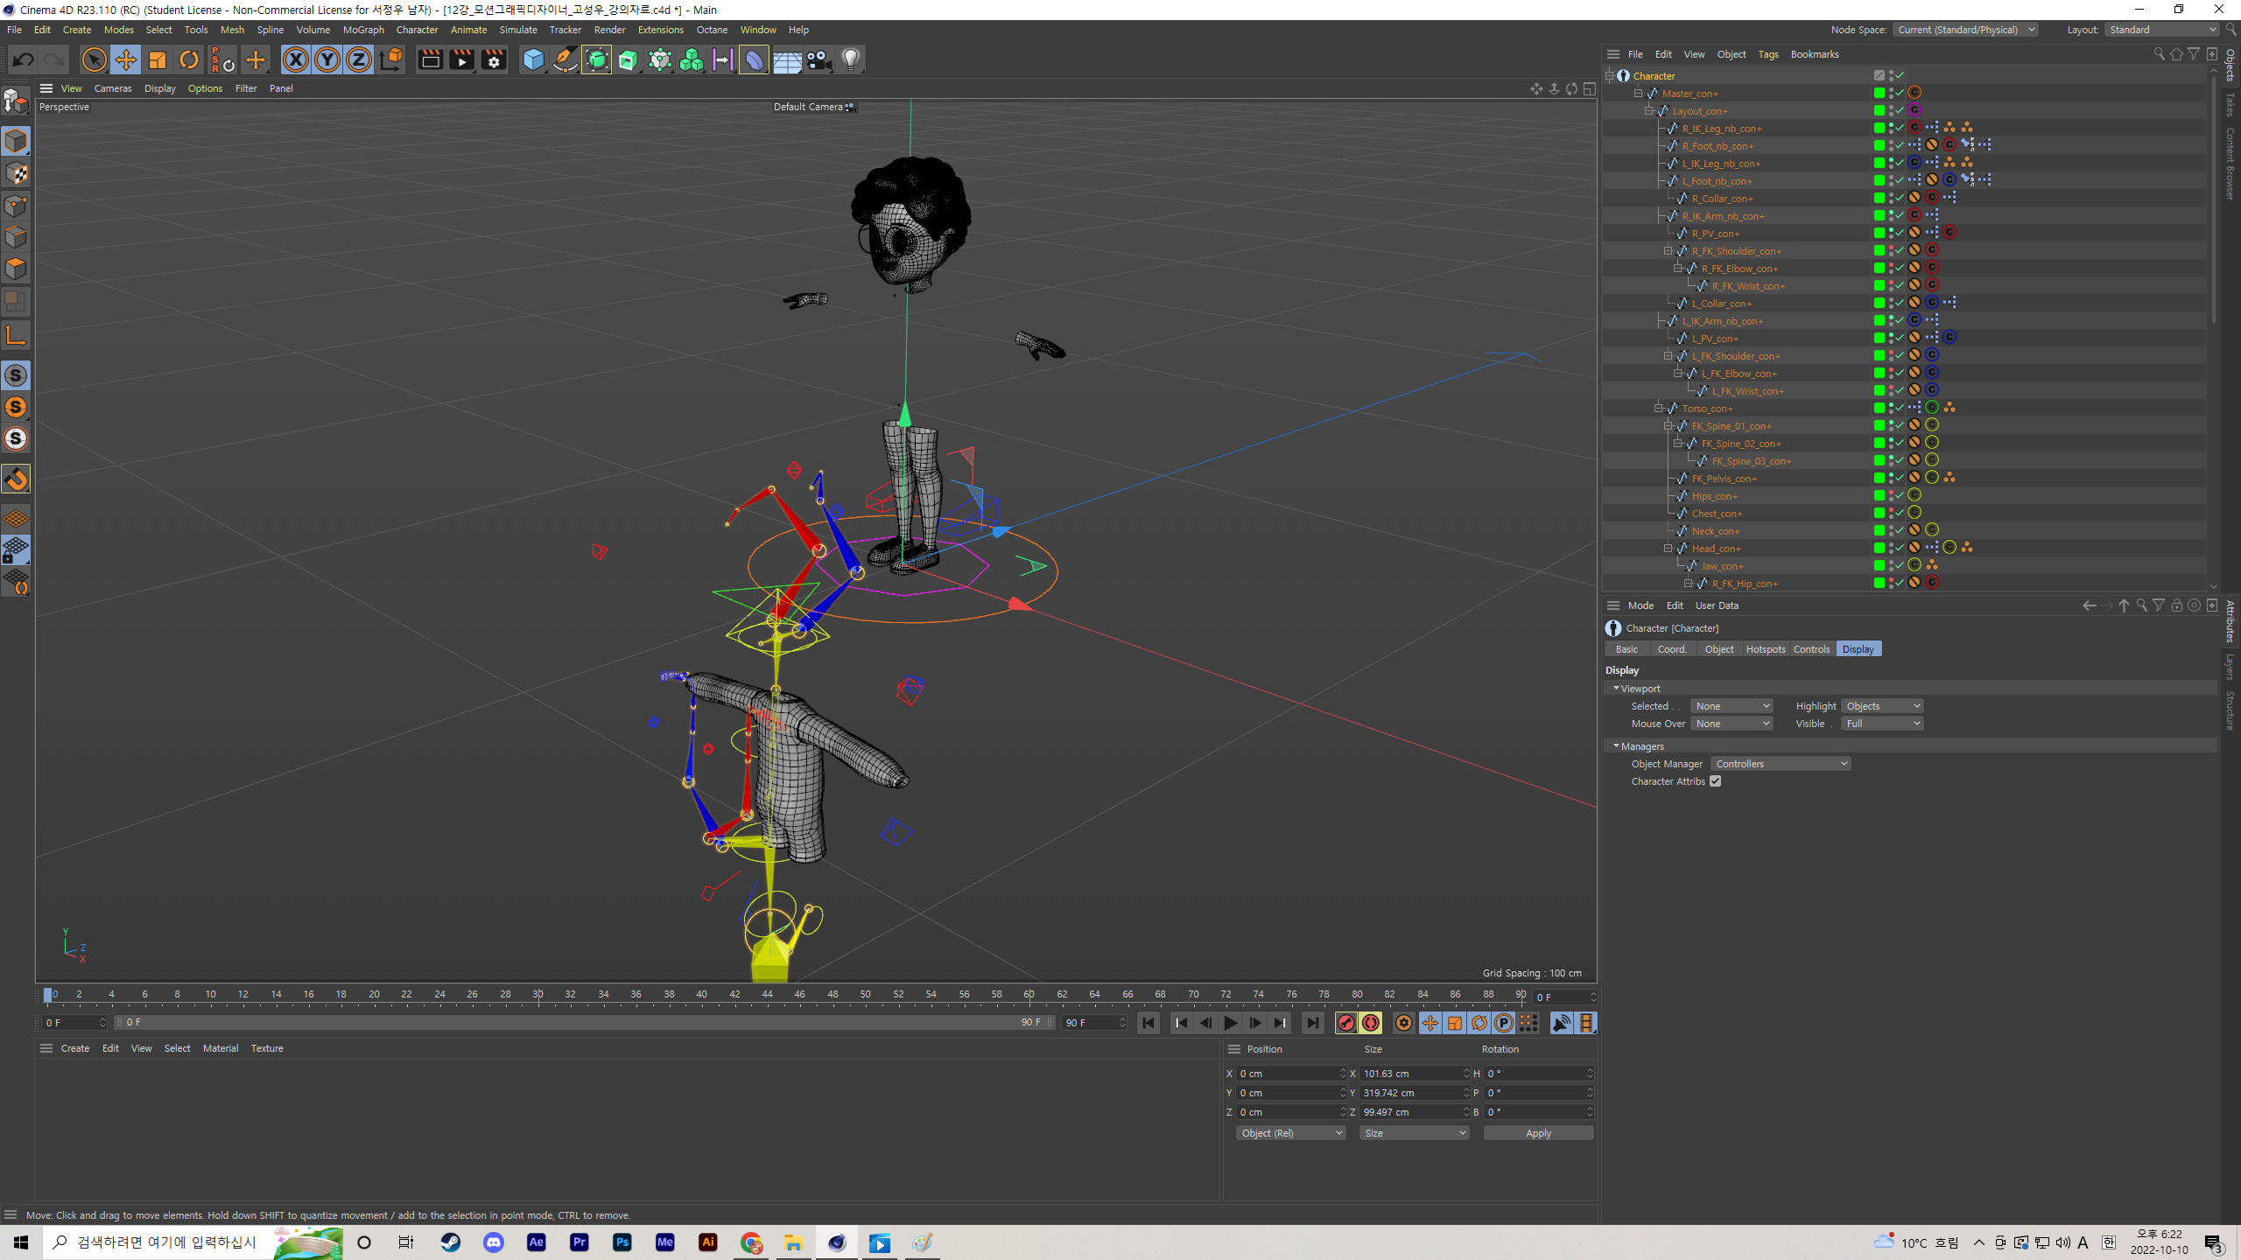Image resolution: width=2241 pixels, height=1260 pixels.
Task: Switch to Hotspots tab
Action: click(1765, 649)
